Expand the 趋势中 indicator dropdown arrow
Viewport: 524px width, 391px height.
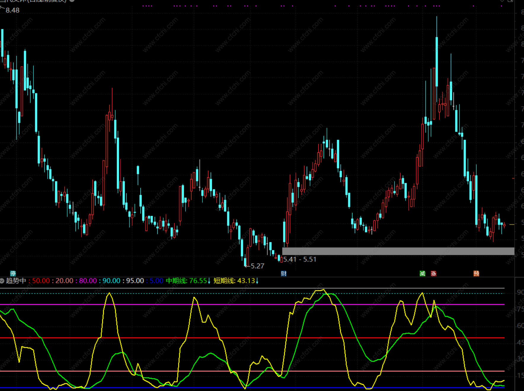tap(2, 281)
